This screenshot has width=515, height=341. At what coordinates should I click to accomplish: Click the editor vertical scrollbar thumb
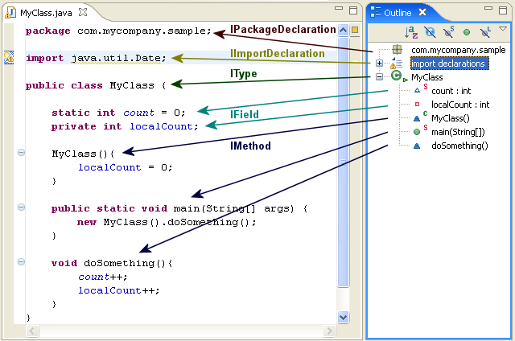[x=344, y=162]
